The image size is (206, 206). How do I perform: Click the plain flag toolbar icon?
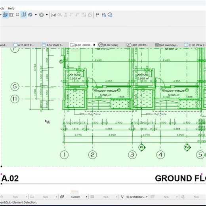pos(97,15)
